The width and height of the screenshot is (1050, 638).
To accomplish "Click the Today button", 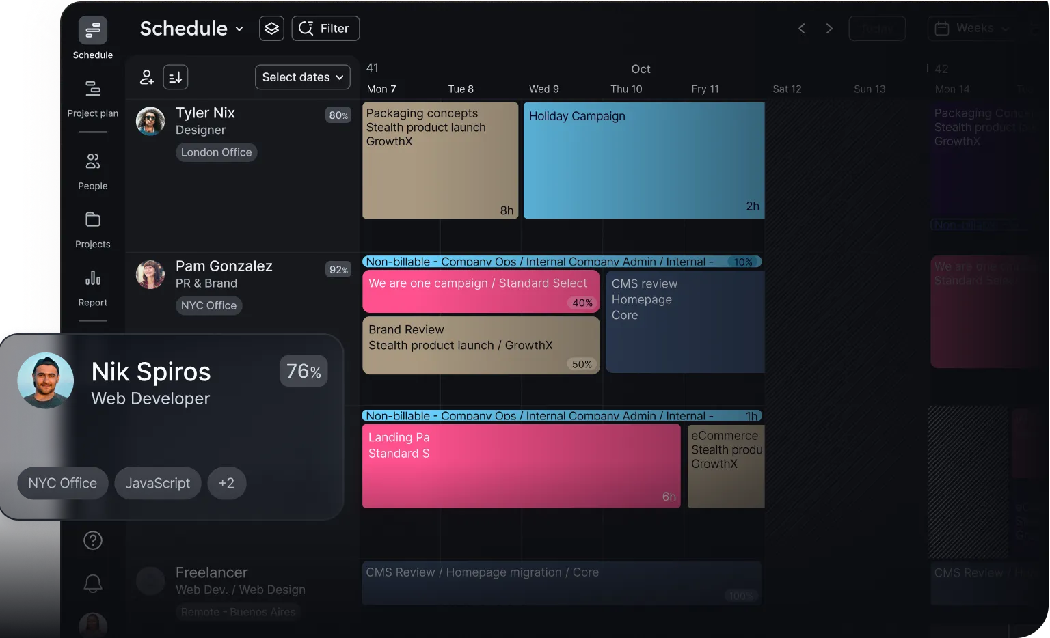I will (877, 28).
